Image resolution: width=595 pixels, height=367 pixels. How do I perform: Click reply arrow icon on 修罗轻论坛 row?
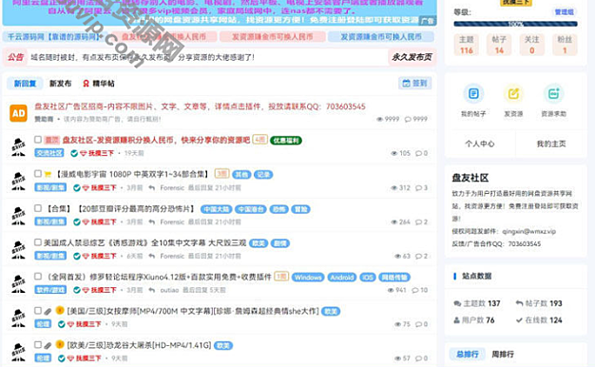(x=152, y=290)
